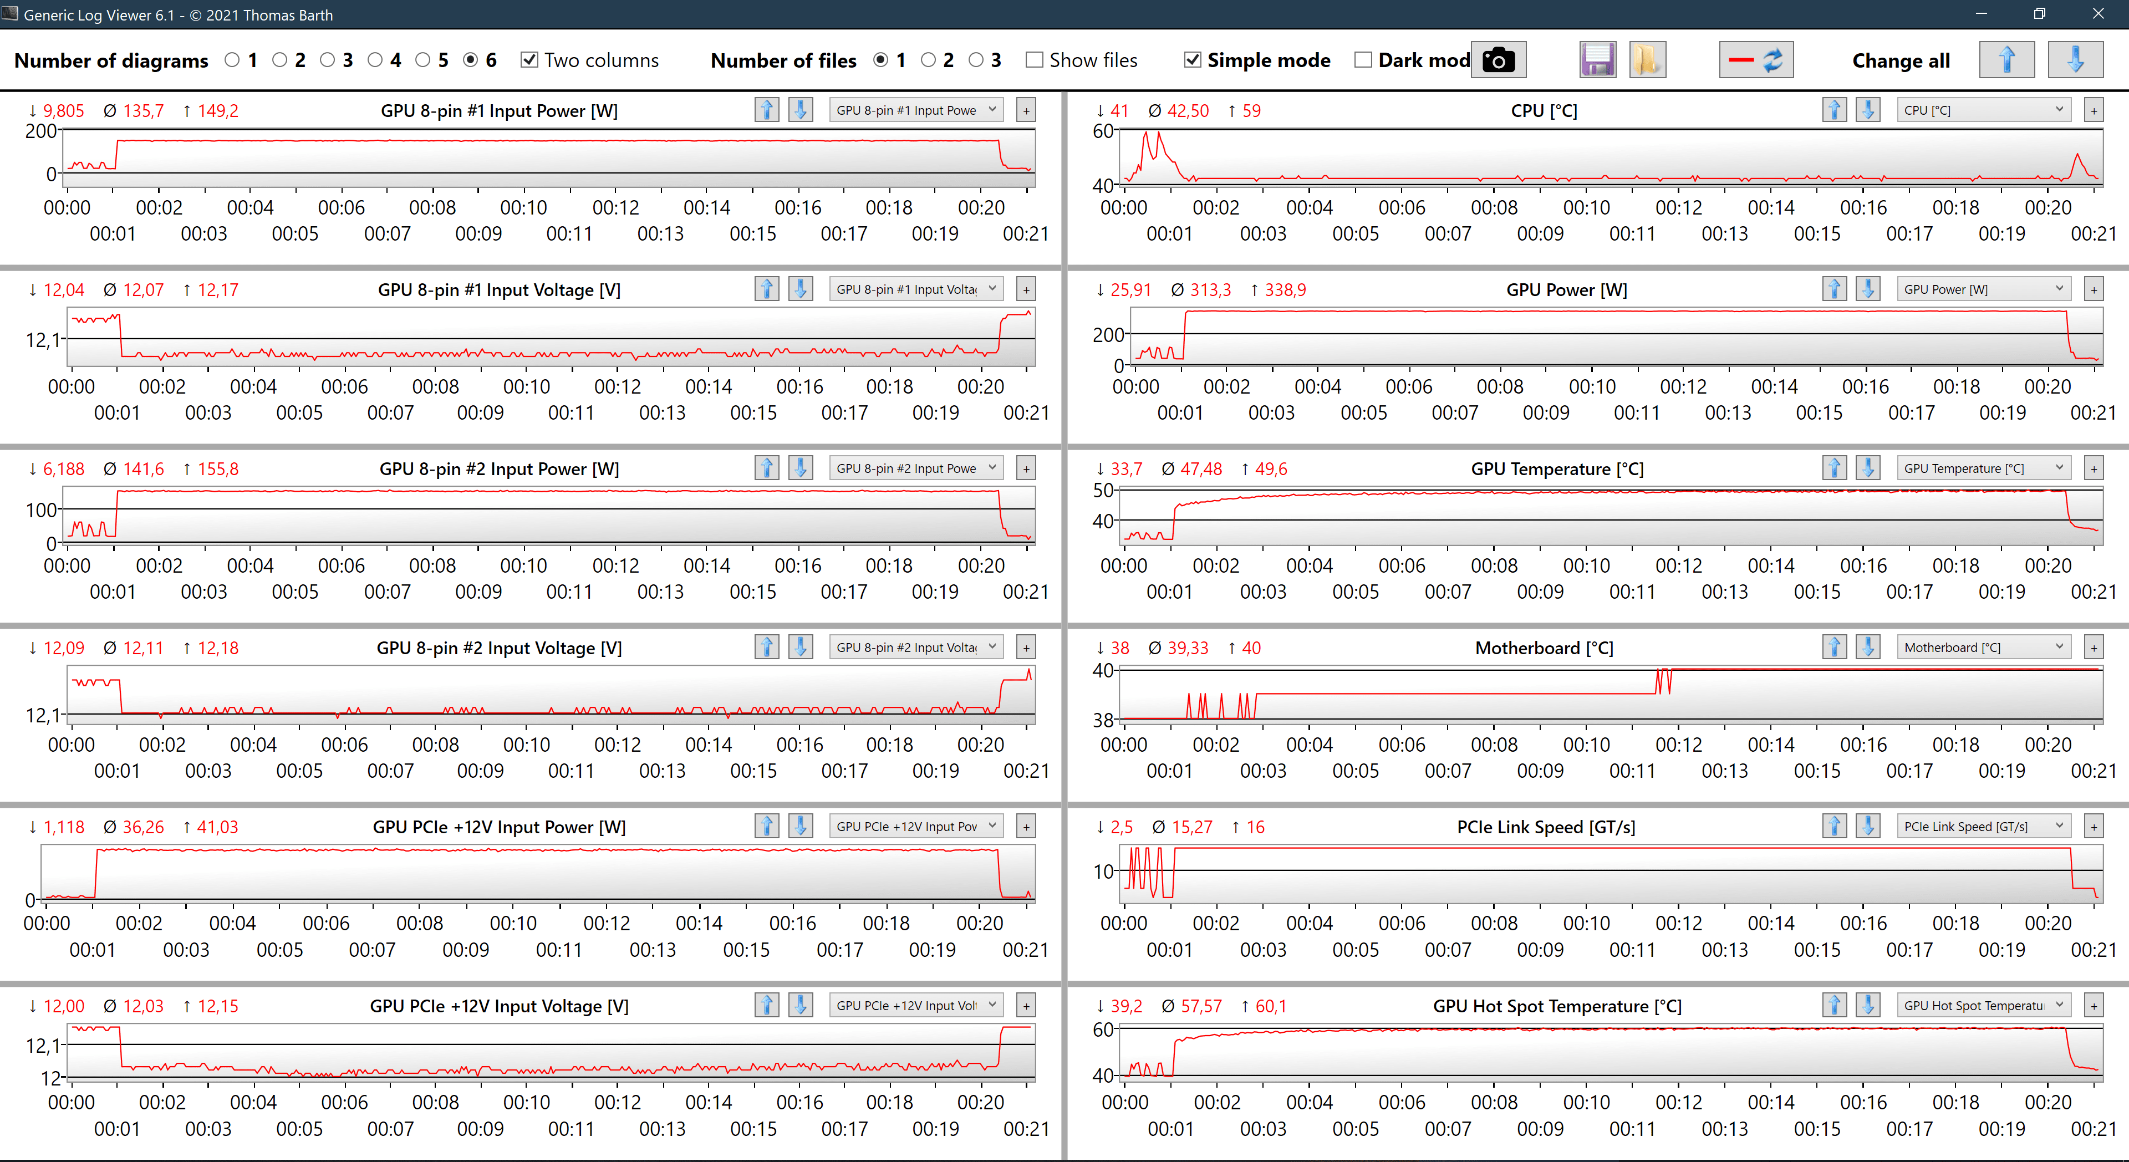The image size is (2129, 1162).
Task: Open the GPU Hot Spot Temperature dropdown
Action: pyautogui.click(x=1984, y=1005)
